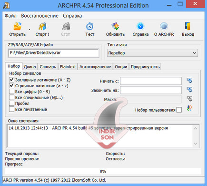Click the icon next to Маска field
Screen dimensions: 207x186
(x=189, y=99)
